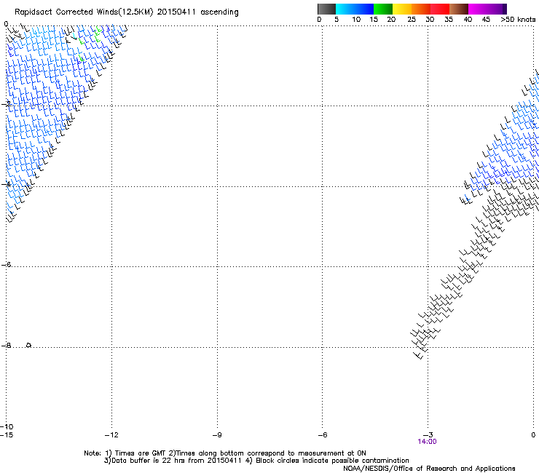Click the 'NOAA/NESDIS/Office of Research and Applications' credit
This screenshot has height=473, width=539.
[x=429, y=469]
